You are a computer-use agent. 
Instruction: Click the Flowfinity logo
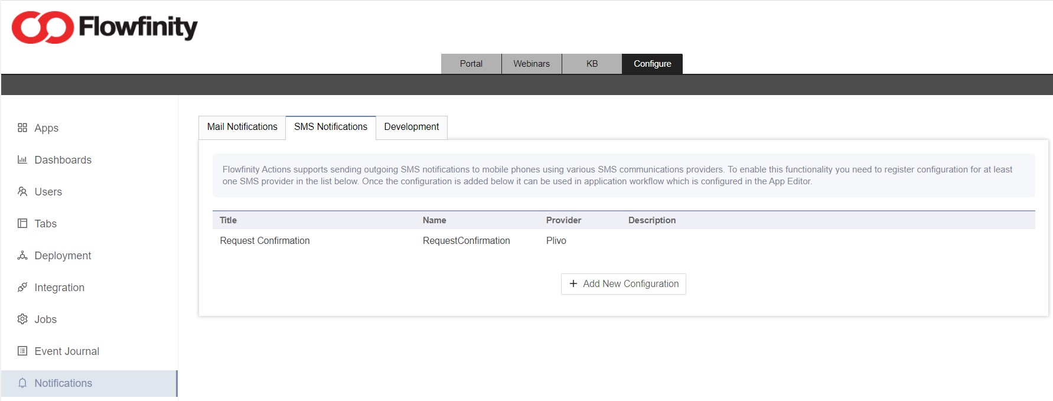point(105,27)
